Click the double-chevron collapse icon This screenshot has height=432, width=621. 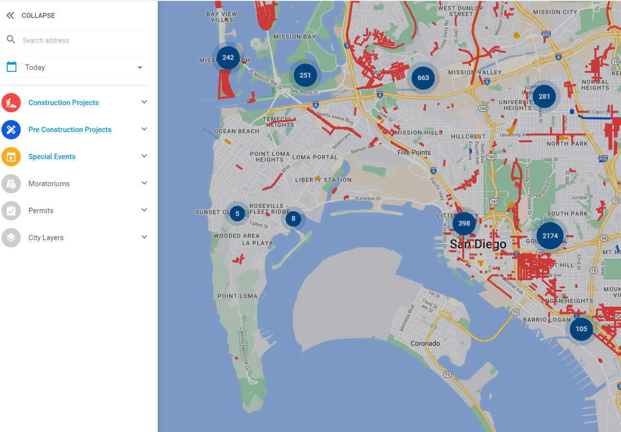click(x=10, y=15)
